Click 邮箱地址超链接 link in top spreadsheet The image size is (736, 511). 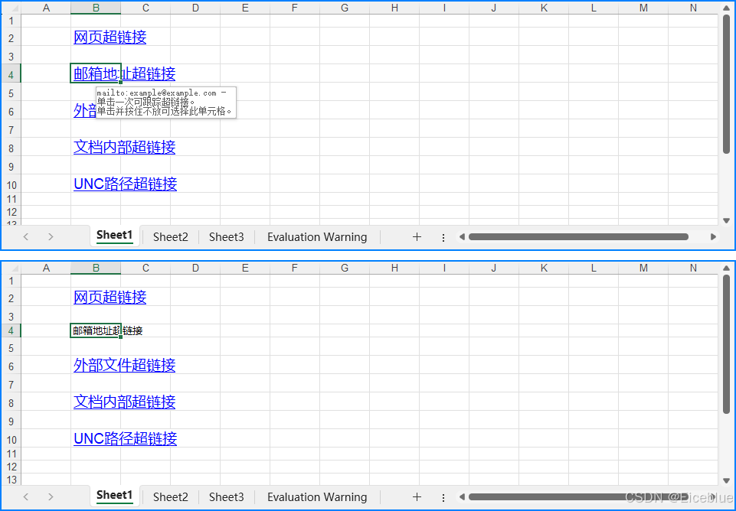coord(124,73)
